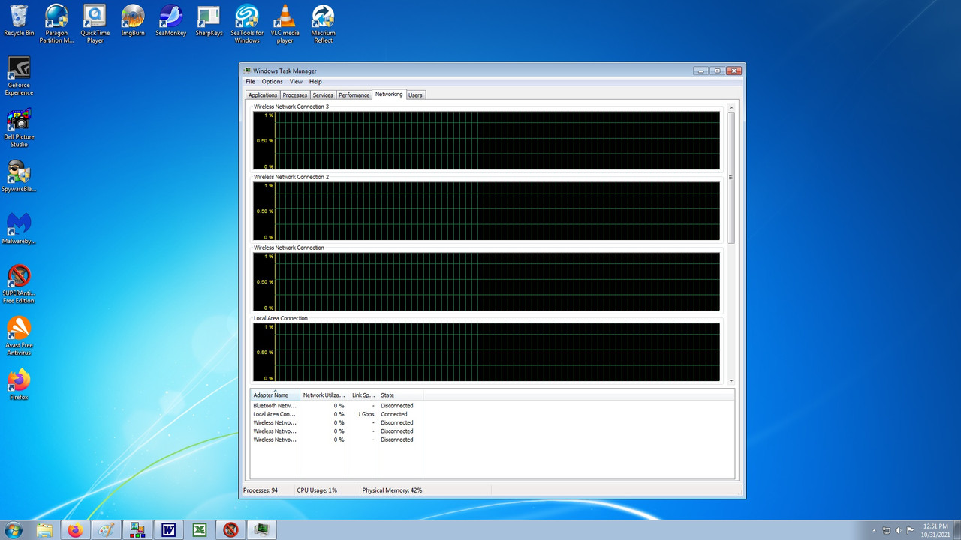Open the volume speaker tray icon

click(x=899, y=530)
